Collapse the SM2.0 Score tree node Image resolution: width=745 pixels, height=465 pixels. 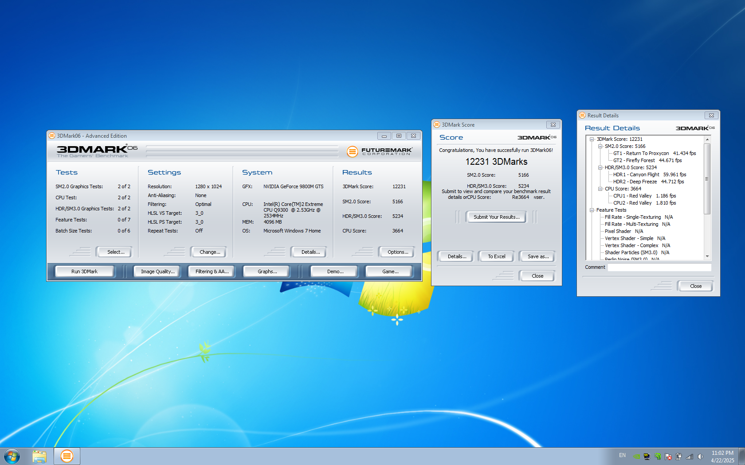[600, 146]
